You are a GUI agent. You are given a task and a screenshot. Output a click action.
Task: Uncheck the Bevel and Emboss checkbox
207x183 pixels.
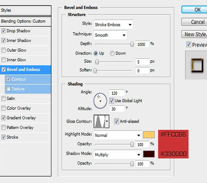click(3, 70)
